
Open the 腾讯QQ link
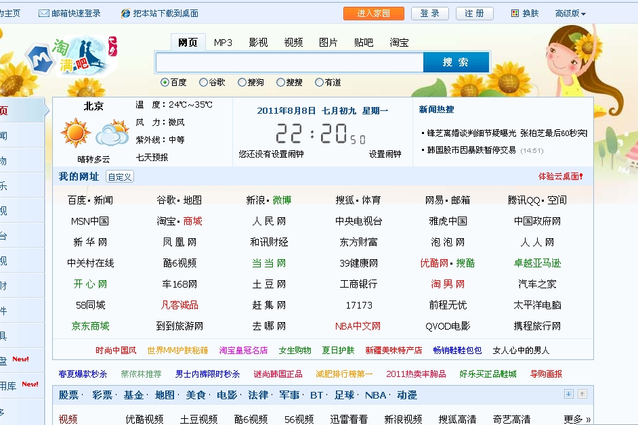pos(524,200)
